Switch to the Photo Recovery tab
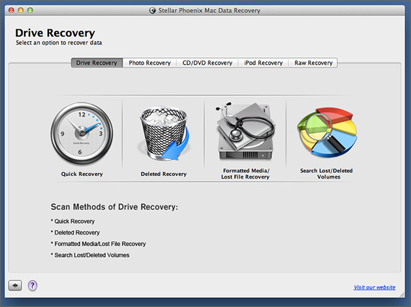411x307 pixels. (149, 63)
